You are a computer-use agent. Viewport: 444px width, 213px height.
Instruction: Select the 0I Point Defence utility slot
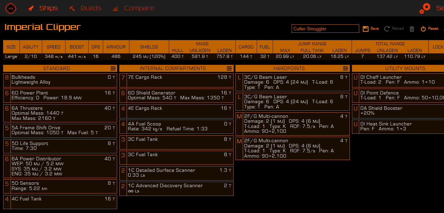point(398,96)
